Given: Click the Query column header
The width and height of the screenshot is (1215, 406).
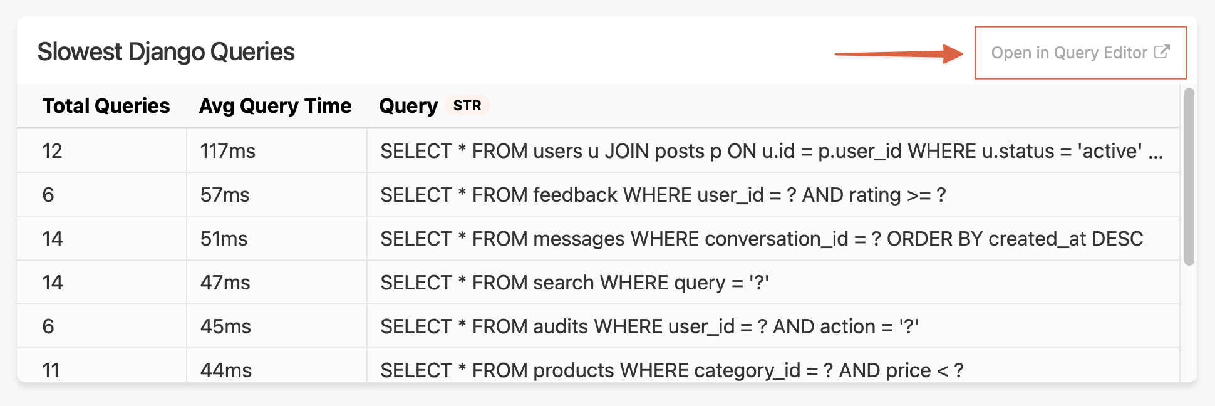Looking at the screenshot, I should tap(408, 106).
